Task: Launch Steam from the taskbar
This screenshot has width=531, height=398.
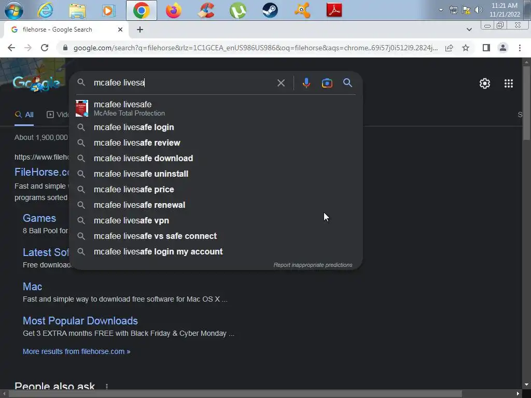Action: click(x=270, y=10)
